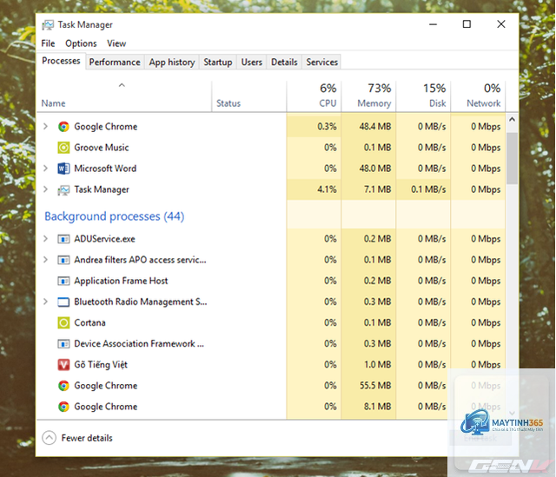The width and height of the screenshot is (556, 477).
Task: Click the 4.1% CPU value
Action: [x=327, y=189]
